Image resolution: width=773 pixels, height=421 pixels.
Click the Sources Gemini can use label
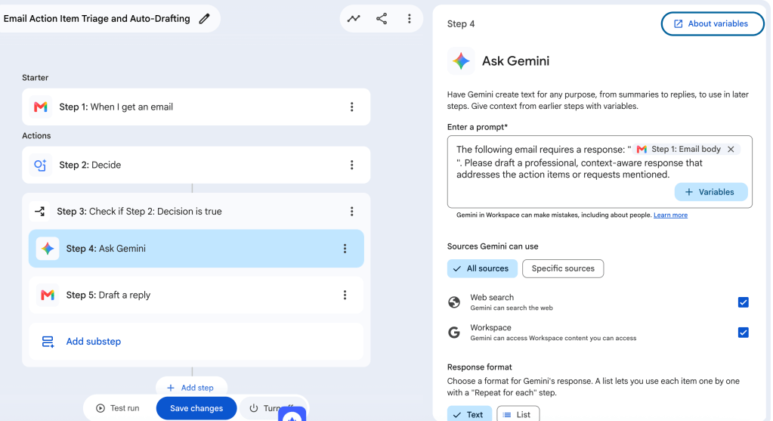tap(493, 246)
